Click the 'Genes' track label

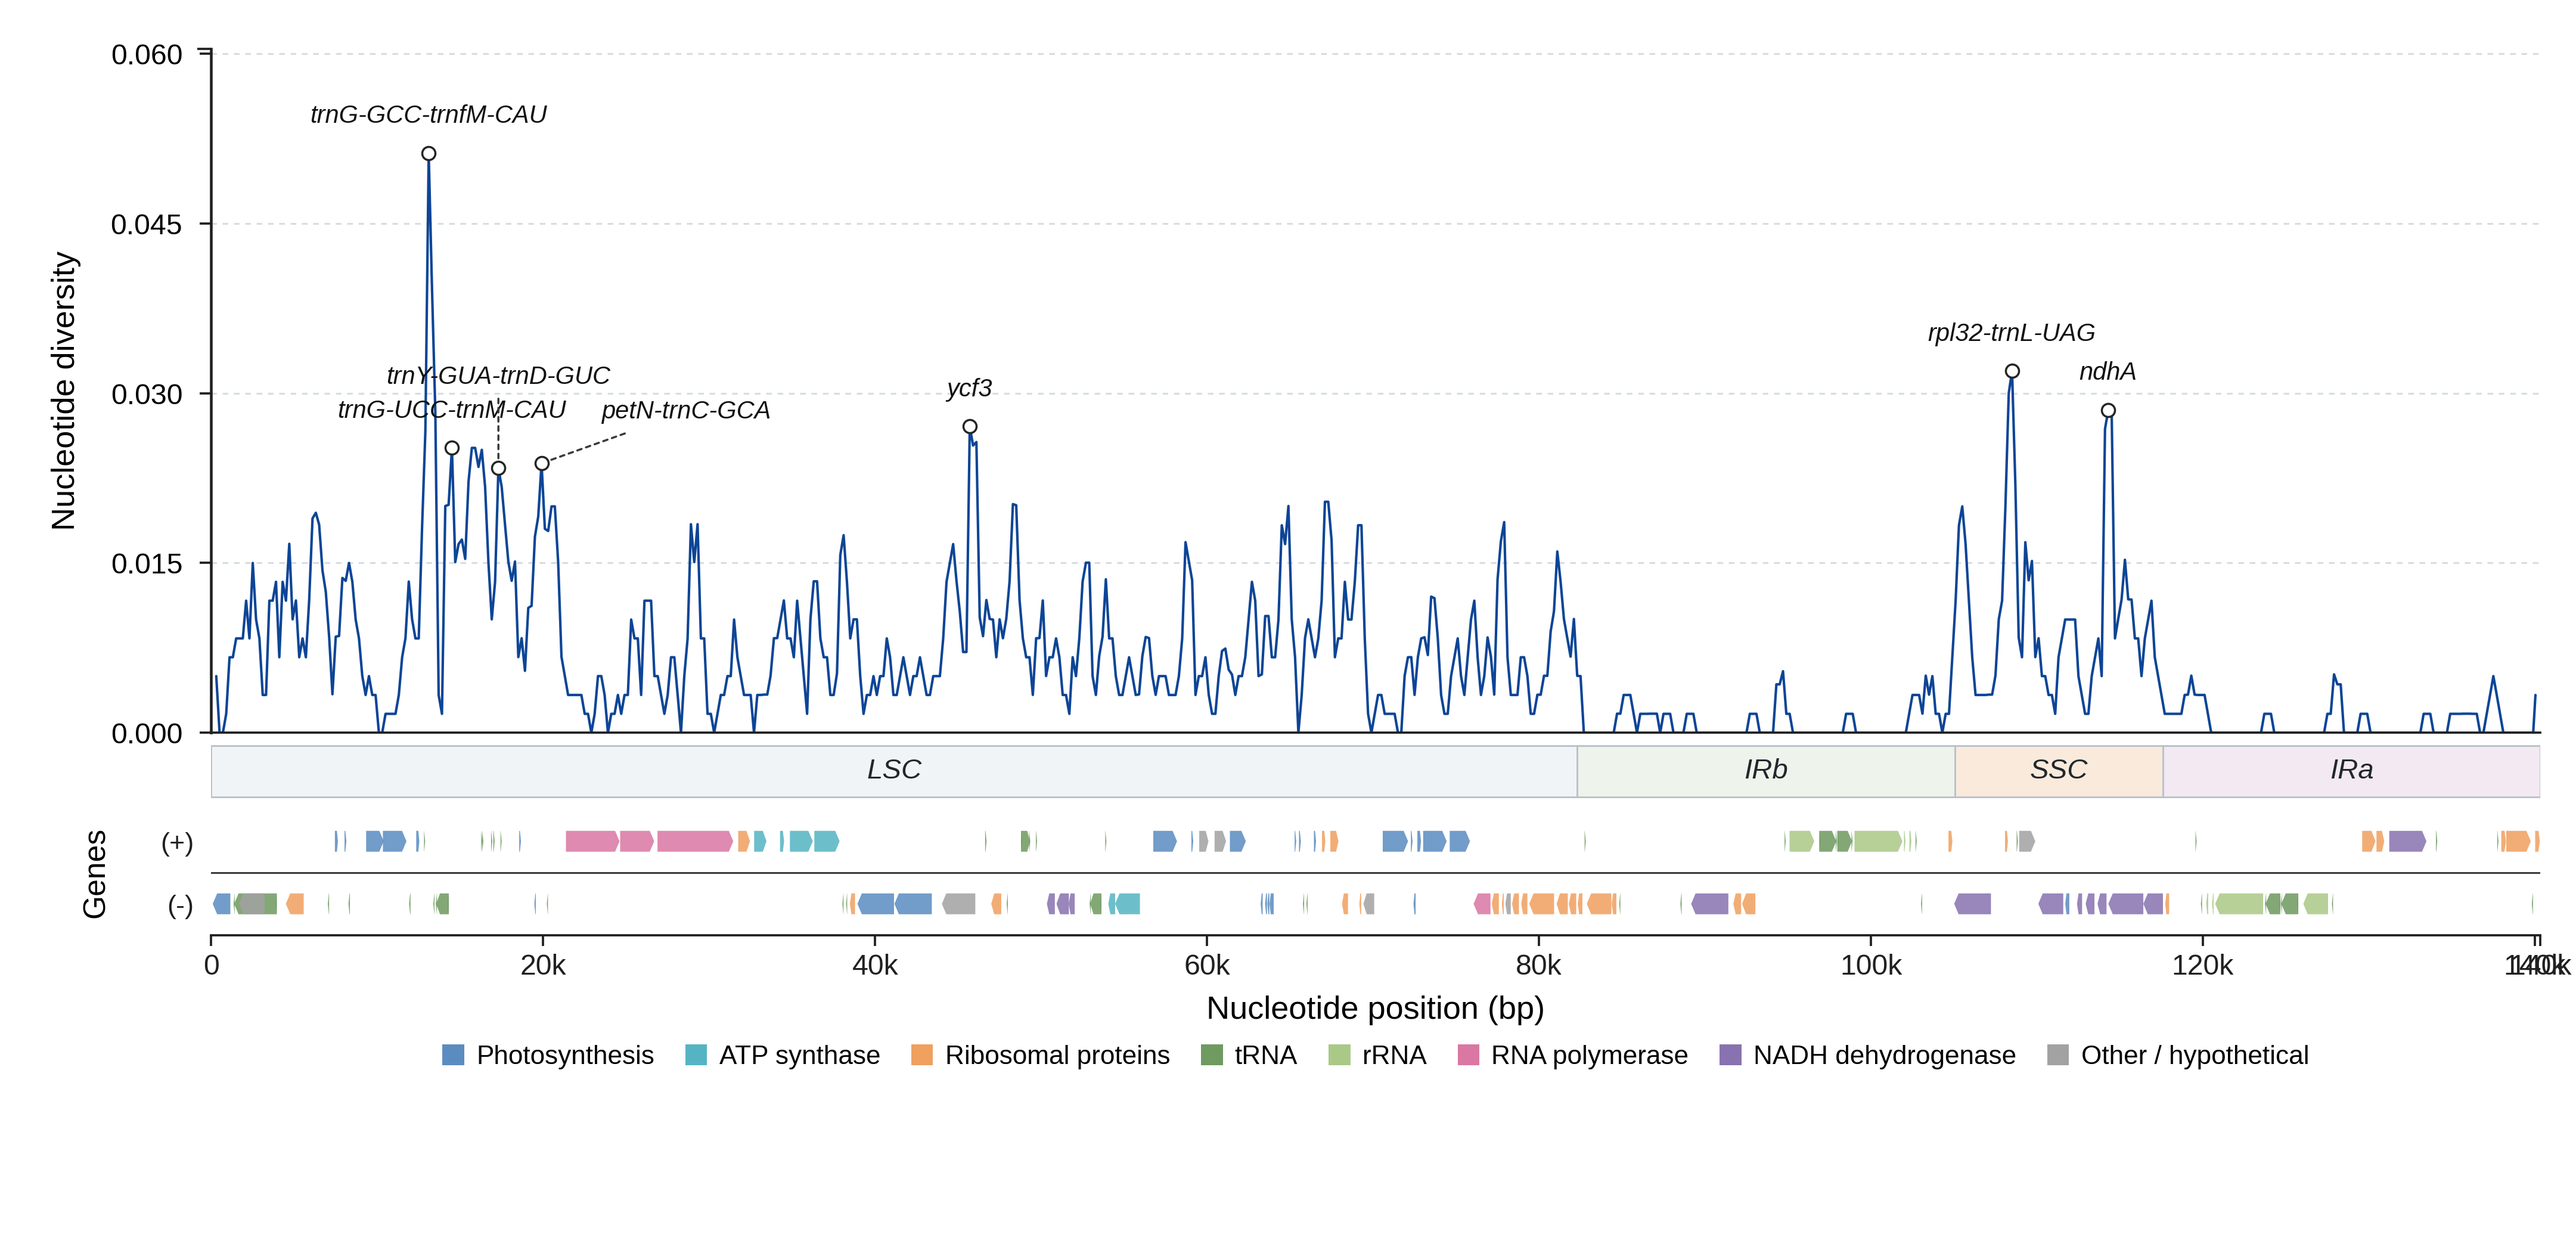[x=94, y=874]
